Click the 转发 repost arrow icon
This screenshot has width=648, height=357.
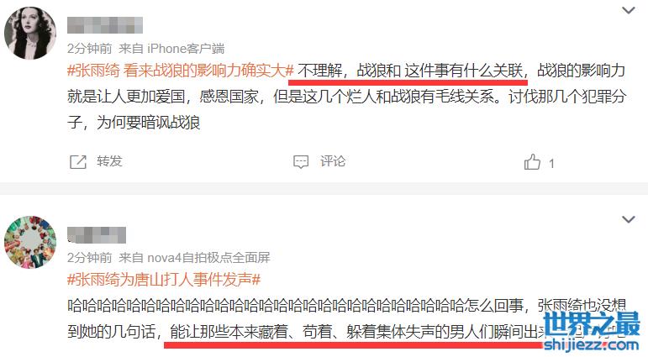[77, 162]
